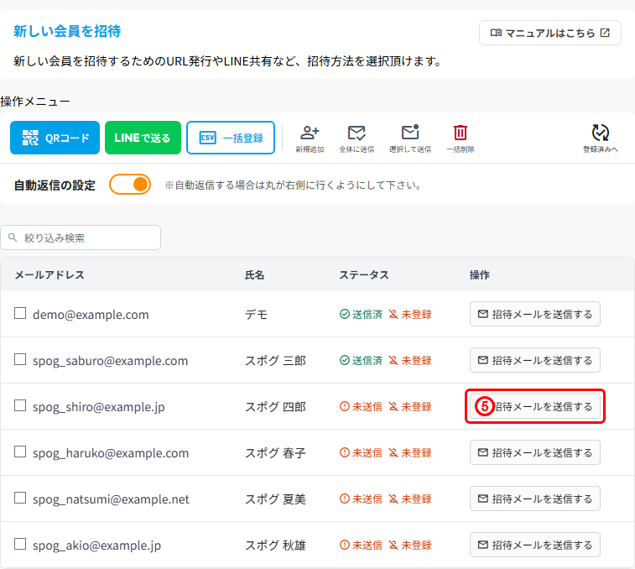Click 未登録 status in demo@example.com row
Image resolution: width=635 pixels, height=569 pixels.
410,315
